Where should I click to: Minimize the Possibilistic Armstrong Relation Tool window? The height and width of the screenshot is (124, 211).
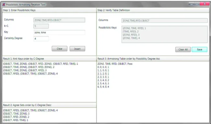pos(192,4)
